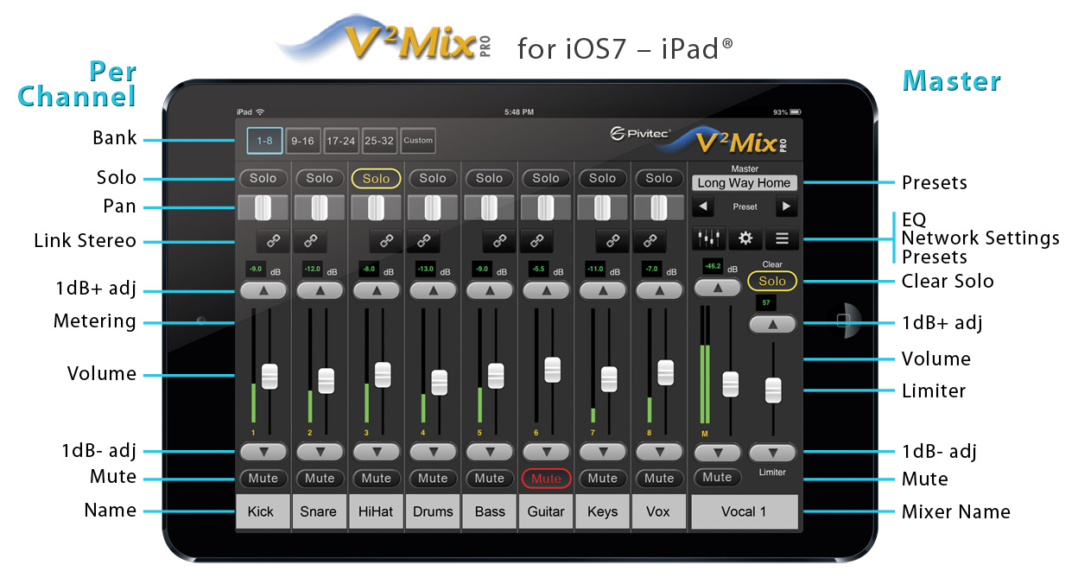Select bank 1-8
Image resolution: width=1078 pixels, height=584 pixels.
point(264,140)
